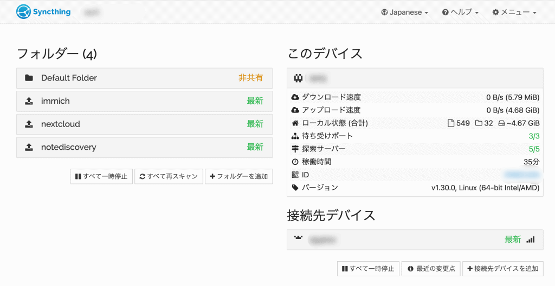
Task: Expand the nextcloud folder row
Action: pyautogui.click(x=144, y=124)
